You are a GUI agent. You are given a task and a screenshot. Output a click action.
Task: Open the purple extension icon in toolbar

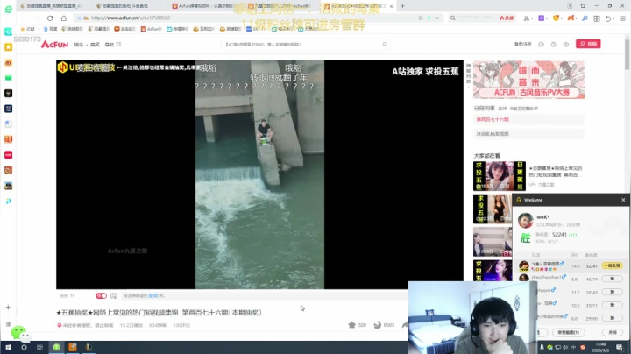[542, 18]
